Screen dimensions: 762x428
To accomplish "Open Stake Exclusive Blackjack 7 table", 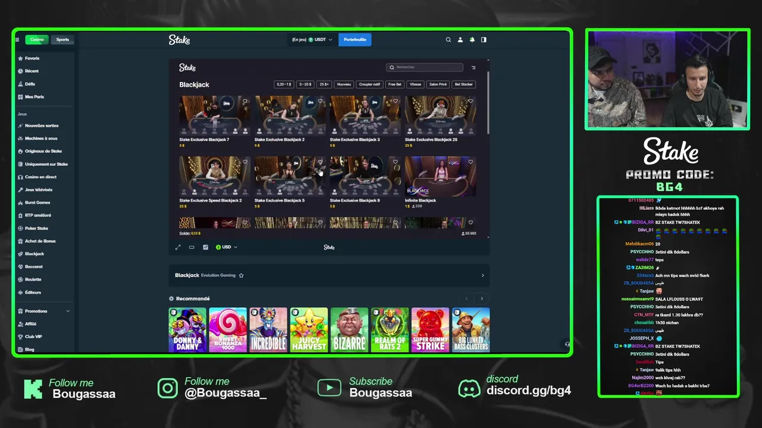I will click(214, 116).
